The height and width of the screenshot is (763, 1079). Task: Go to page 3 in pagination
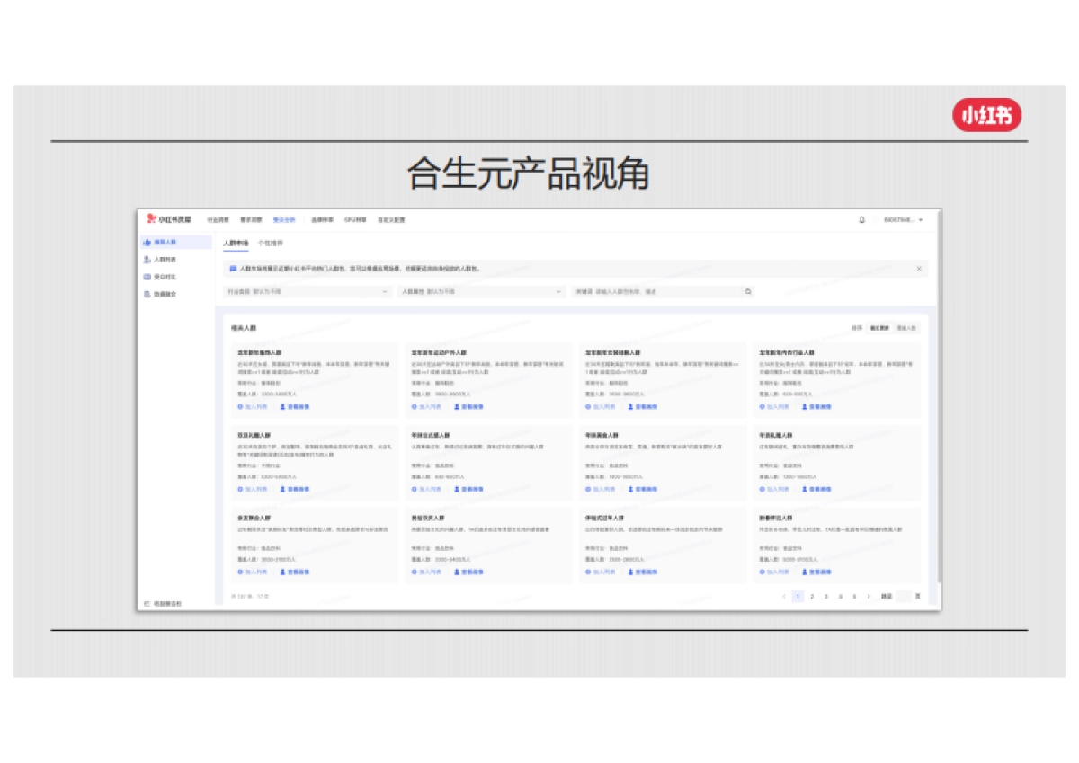coord(826,596)
